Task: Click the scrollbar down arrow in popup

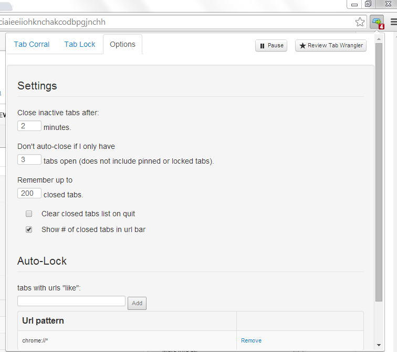Action: coord(379,345)
